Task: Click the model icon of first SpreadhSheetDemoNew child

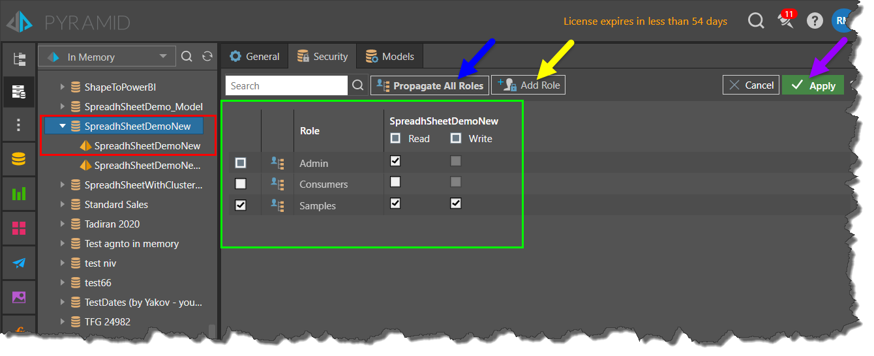Action: click(x=85, y=146)
